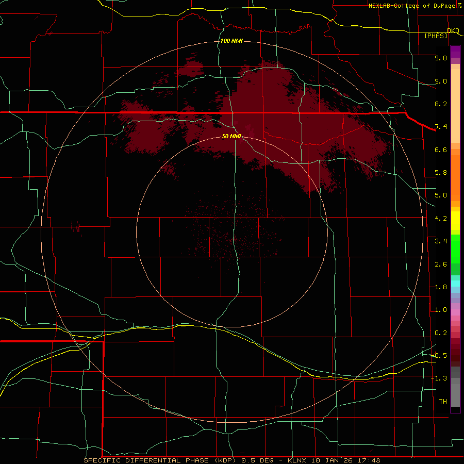The height and width of the screenshot is (464, 464).
Task: Click the purple swatch atop color bar
Action: pos(455,52)
